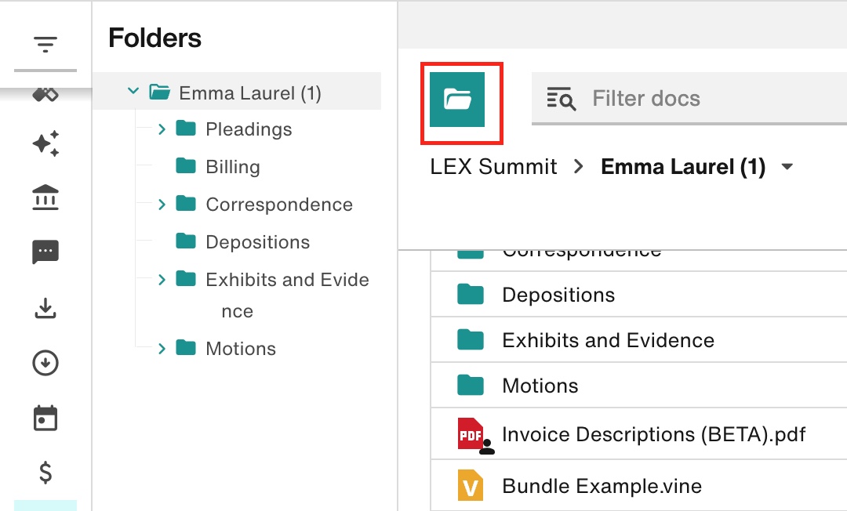Collapse the Emma Laurel (1) tree node

133,91
